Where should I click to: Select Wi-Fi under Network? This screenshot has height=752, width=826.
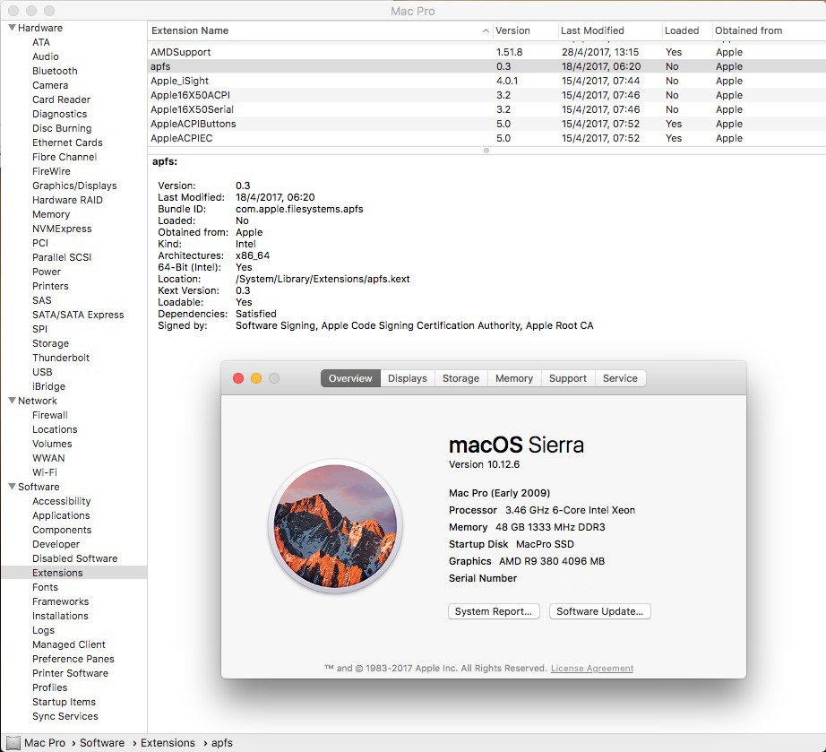[45, 472]
